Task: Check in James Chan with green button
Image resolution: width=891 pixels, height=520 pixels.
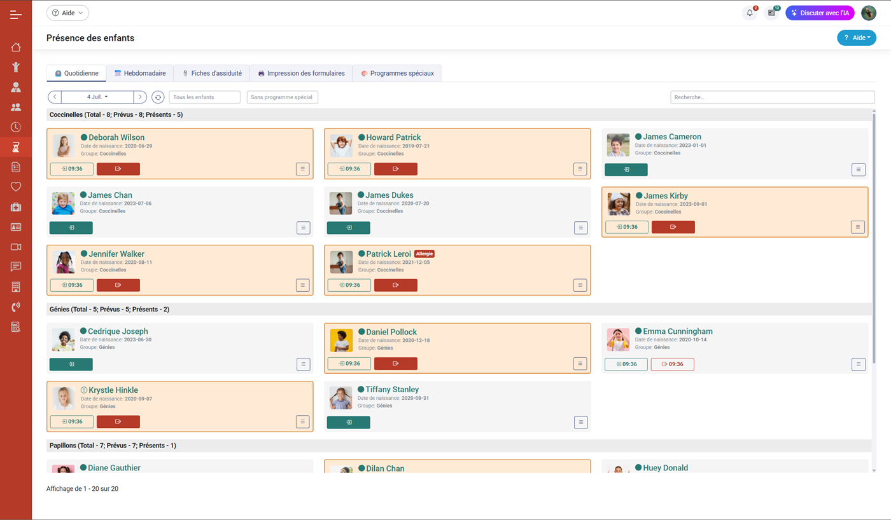Action: [71, 228]
